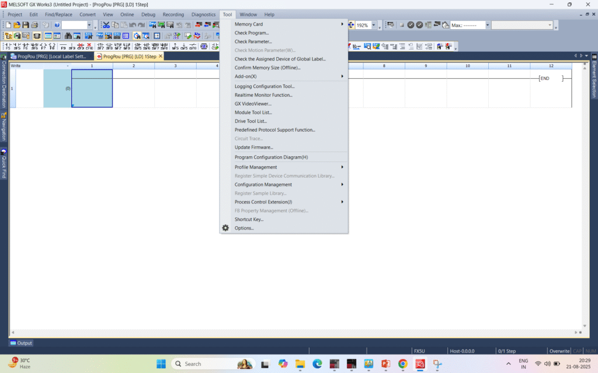
Task: Show hidden system tray icons
Action: (x=509, y=364)
